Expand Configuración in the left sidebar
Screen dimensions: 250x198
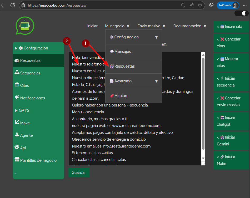tap(38, 48)
